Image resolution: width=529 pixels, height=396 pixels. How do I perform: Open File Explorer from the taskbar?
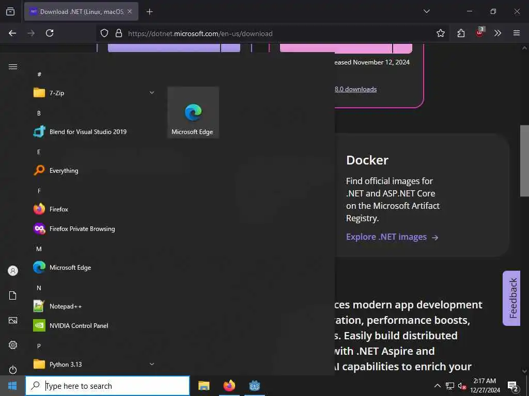pos(204,386)
